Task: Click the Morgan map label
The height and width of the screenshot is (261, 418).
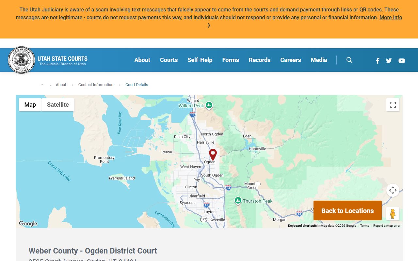Action: click(x=280, y=220)
